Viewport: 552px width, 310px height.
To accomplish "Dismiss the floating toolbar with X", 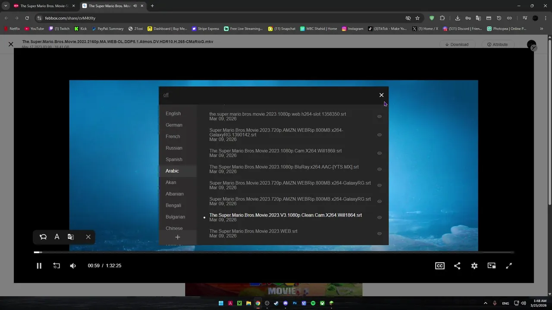I will (x=88, y=237).
